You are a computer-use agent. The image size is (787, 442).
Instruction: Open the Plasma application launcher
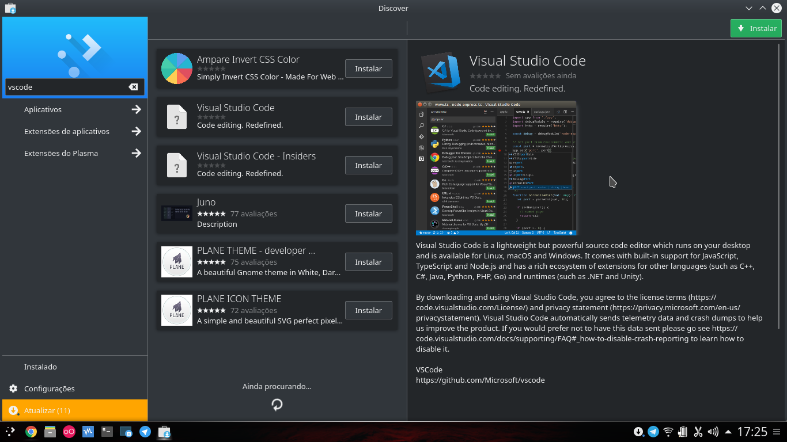(10, 431)
